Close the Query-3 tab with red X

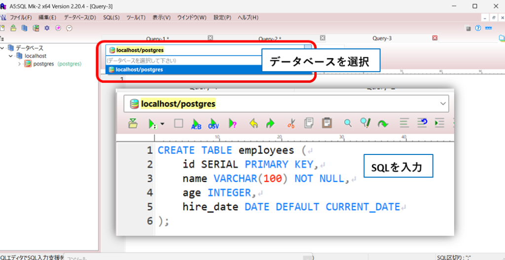[435, 38]
